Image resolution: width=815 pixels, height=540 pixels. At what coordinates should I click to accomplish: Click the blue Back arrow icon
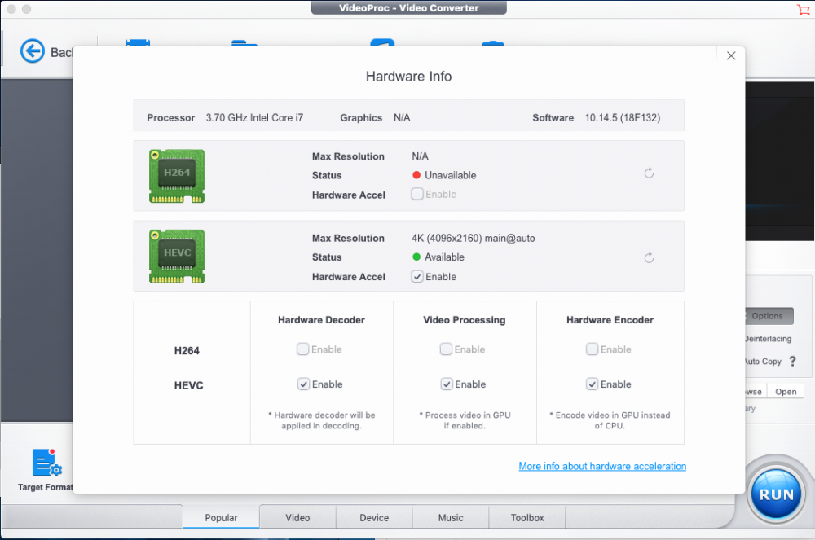point(33,51)
